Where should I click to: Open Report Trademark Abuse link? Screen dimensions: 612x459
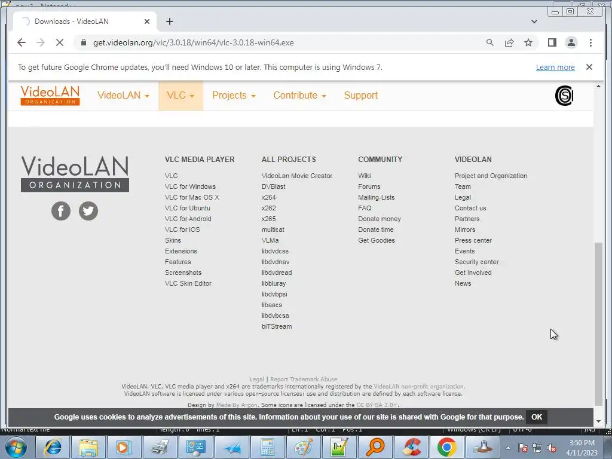point(304,380)
